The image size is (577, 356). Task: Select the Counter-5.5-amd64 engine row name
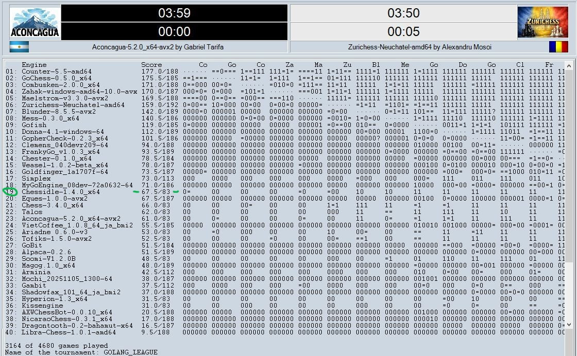pos(57,72)
